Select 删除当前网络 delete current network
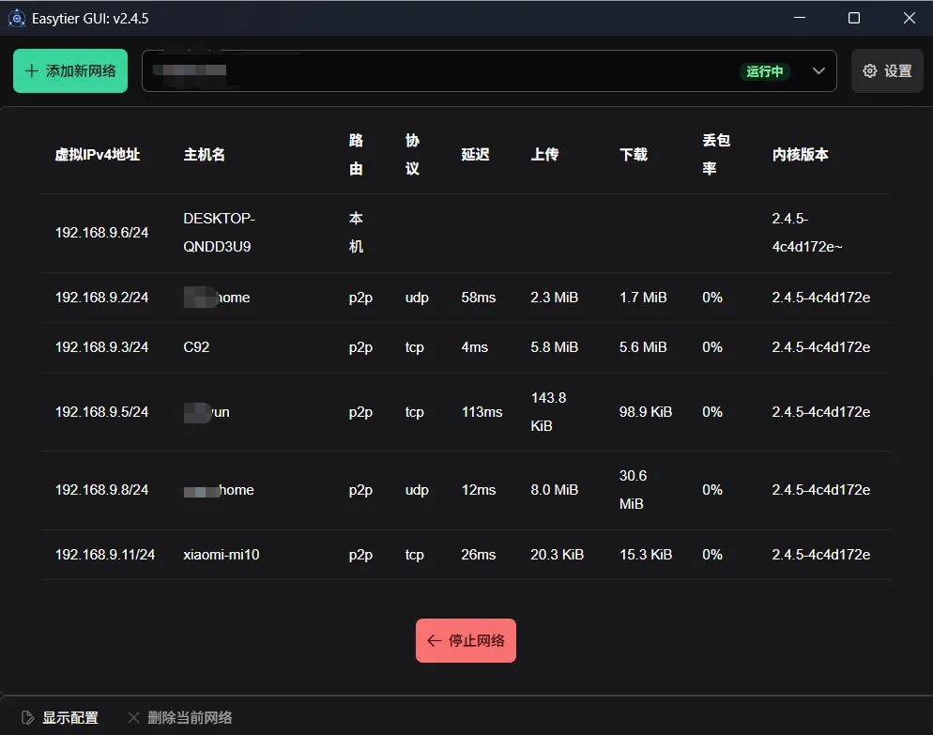The height and width of the screenshot is (735, 933). click(x=180, y=718)
